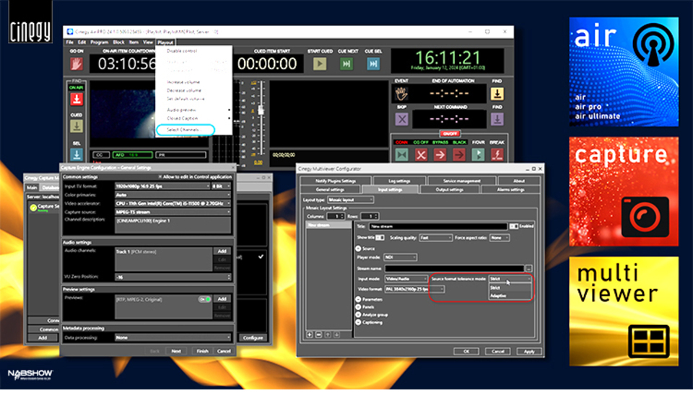This screenshot has height=395, width=693.
Task: Click the CUE SEL blue icon
Action: tap(373, 63)
